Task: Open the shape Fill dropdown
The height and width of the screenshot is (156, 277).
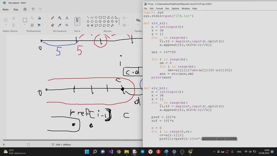Action: tap(128, 25)
